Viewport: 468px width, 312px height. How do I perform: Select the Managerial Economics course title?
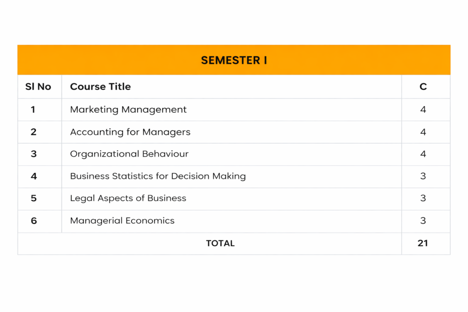click(122, 221)
